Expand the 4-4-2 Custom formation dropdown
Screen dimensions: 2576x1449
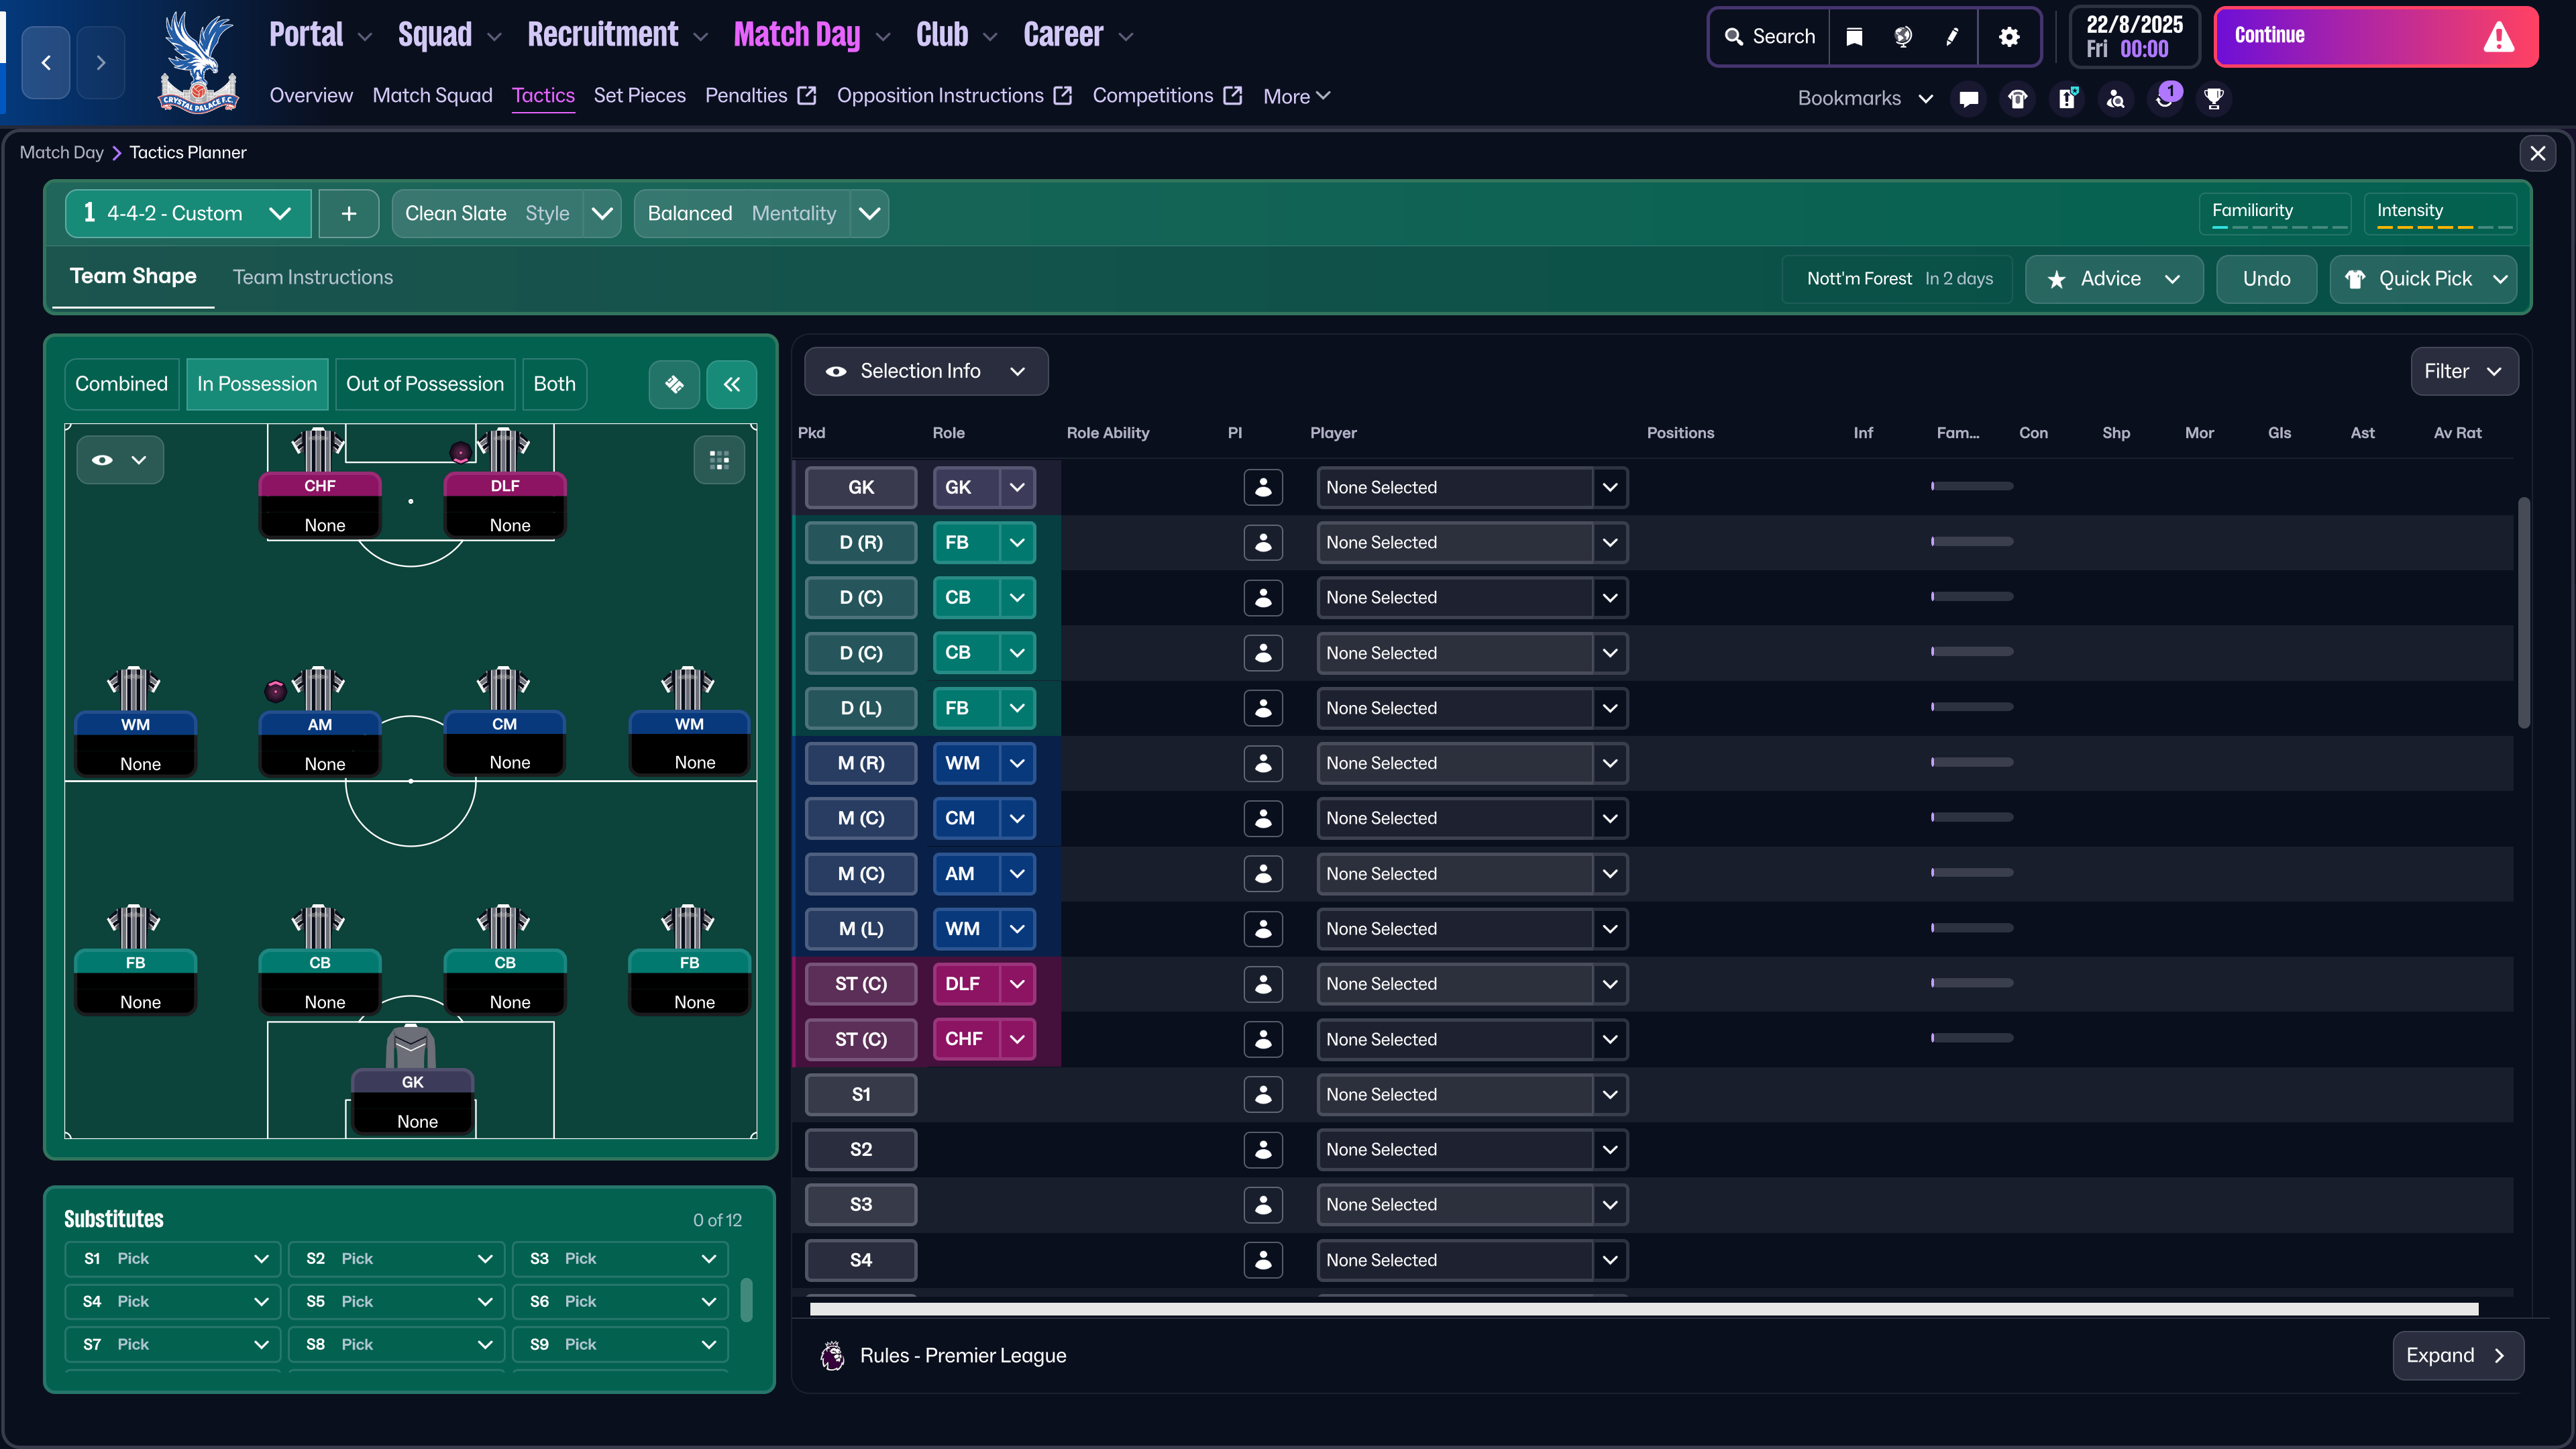click(x=280, y=213)
